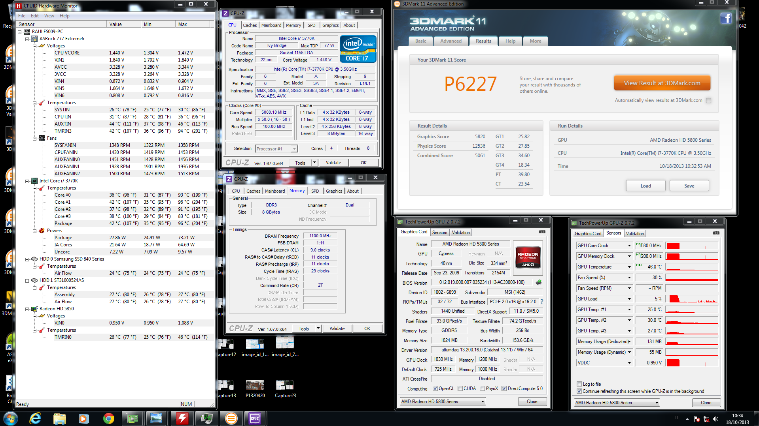
Task: Click OK in the CPU-Z Memory window
Action: pyautogui.click(x=367, y=328)
